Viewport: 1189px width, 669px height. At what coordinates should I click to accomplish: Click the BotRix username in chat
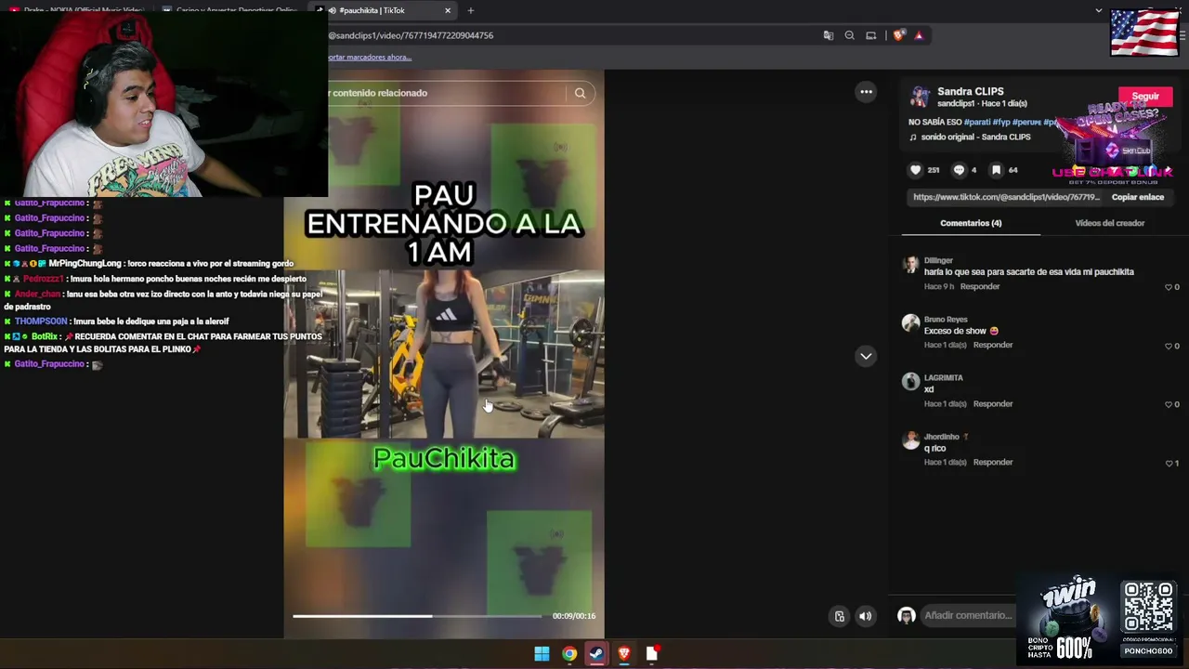tap(44, 336)
